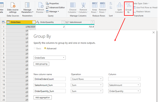This screenshot has width=158, height=102.
Task: Sort ascending A to Z
Action: tap(111, 3)
